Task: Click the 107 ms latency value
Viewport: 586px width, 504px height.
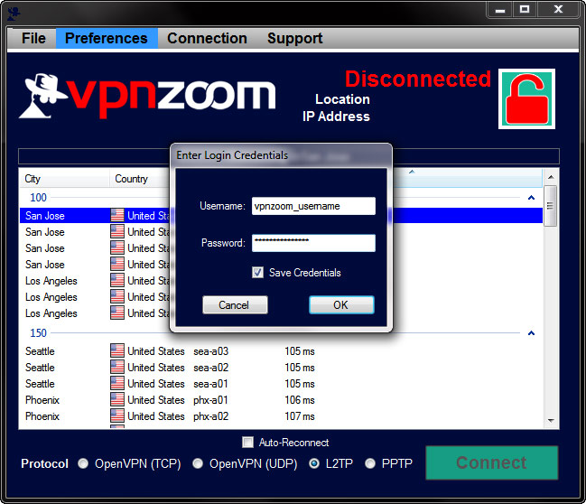Action: 300,416
